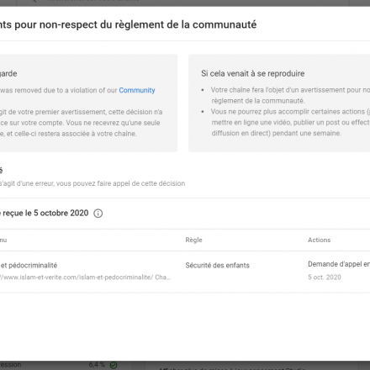Open the islam-et-verite.com URL under the video title

85,277
